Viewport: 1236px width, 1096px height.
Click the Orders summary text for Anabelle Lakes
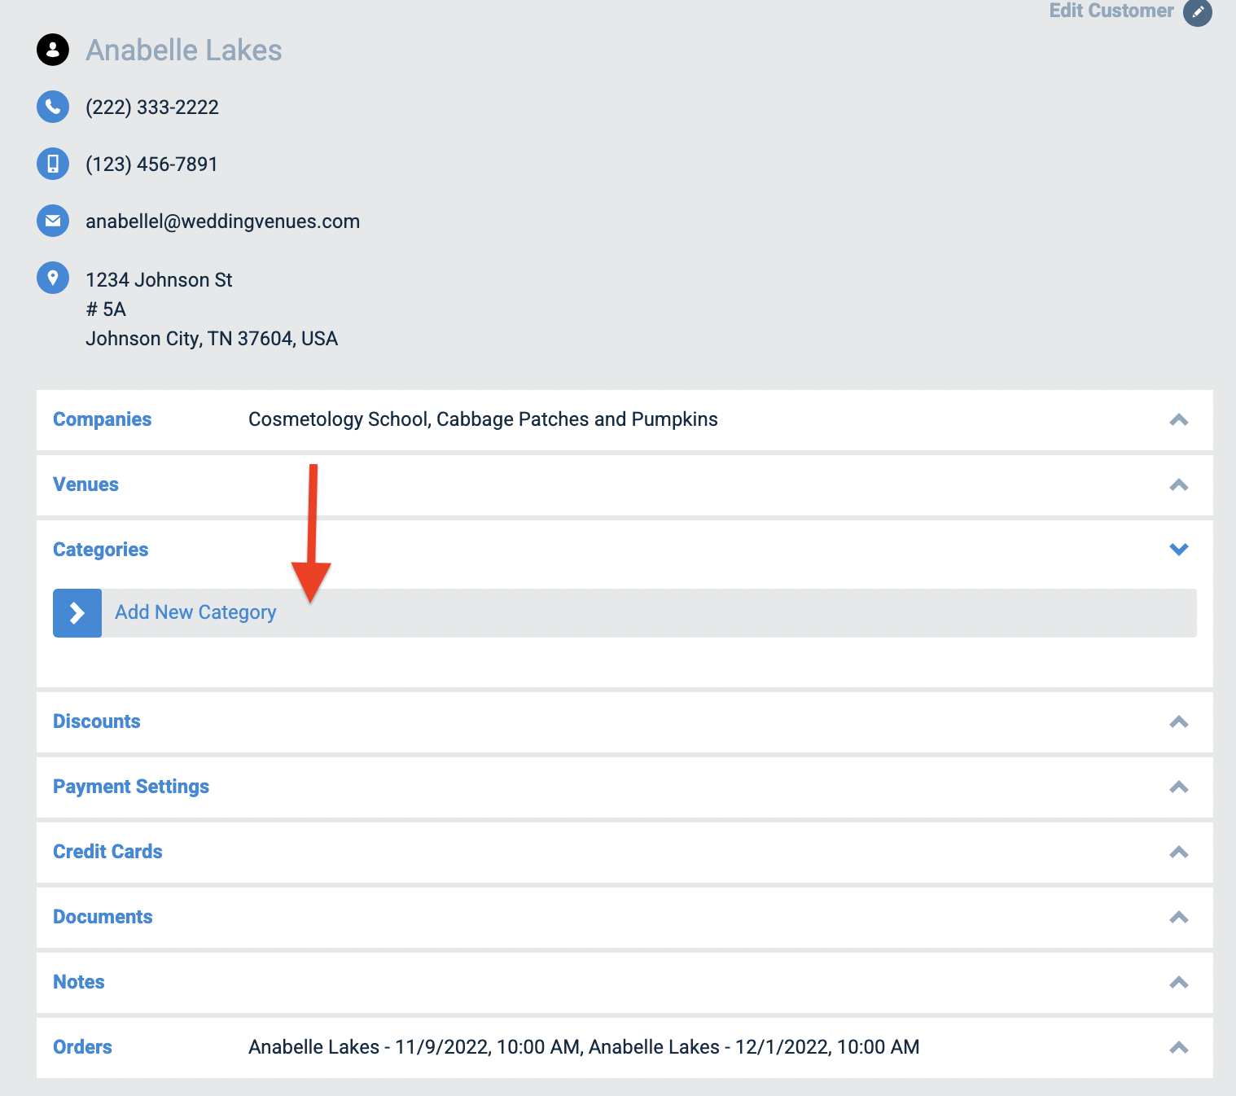coord(584,1047)
